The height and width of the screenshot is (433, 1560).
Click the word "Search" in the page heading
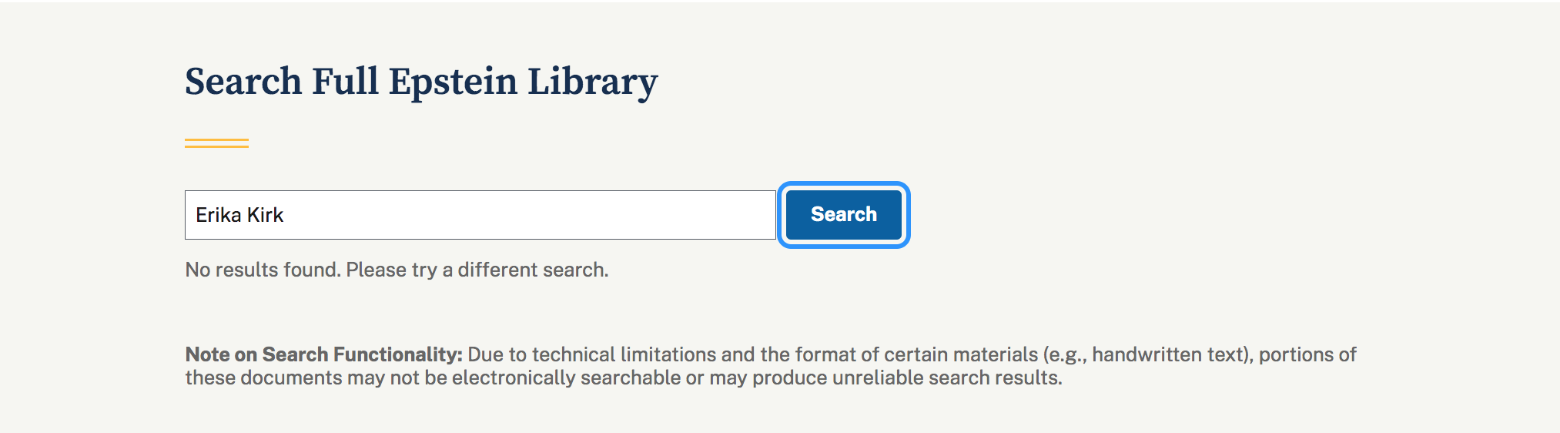click(x=243, y=82)
